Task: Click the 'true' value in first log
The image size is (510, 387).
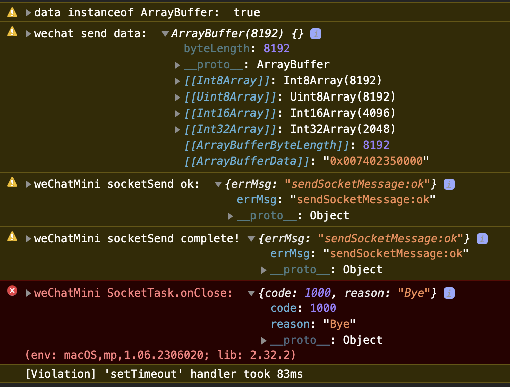Action: [247, 13]
